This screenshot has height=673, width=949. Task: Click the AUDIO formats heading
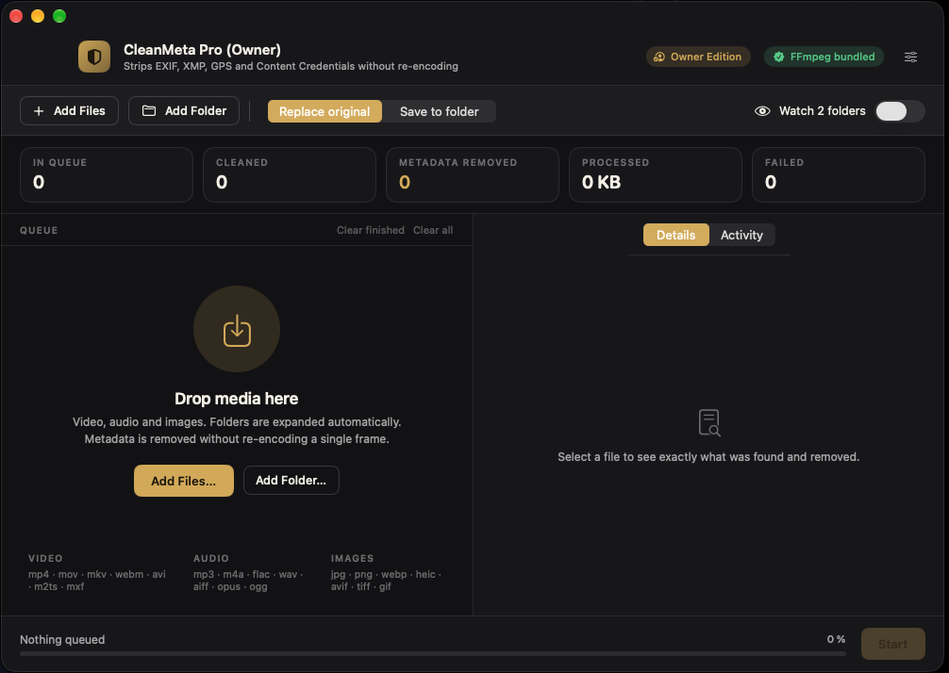coord(211,558)
